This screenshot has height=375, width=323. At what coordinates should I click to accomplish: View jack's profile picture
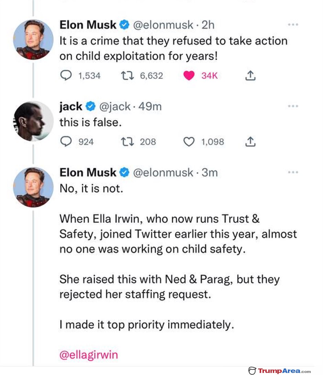[x=33, y=121]
